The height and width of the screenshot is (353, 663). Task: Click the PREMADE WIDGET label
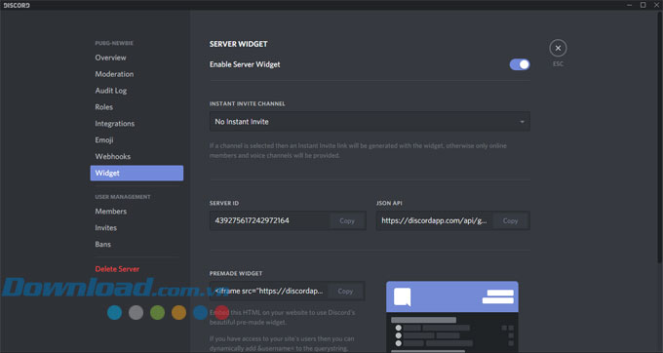236,273
